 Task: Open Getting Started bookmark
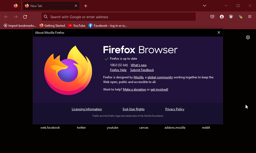[52, 26]
